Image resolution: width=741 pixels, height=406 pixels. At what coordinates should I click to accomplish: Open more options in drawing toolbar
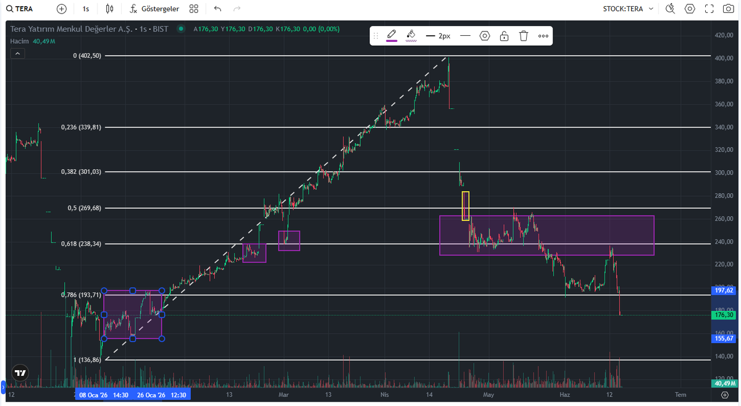(x=543, y=36)
